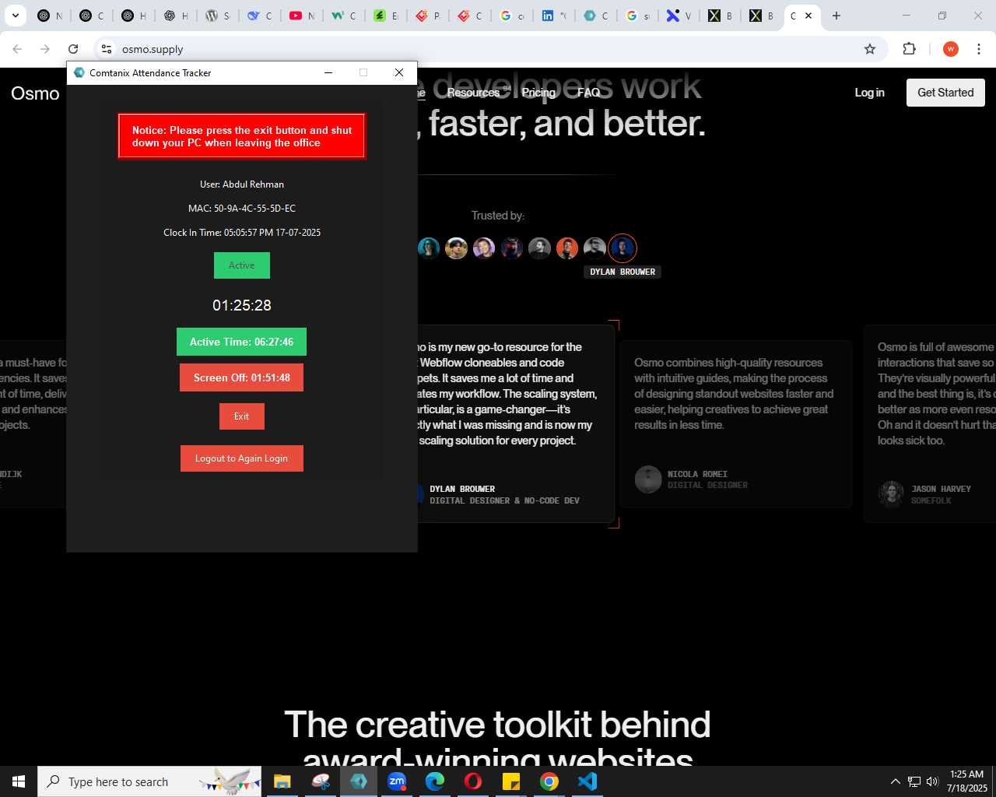Close the active osmo.supply tab
This screenshot has height=797, width=996.
click(x=808, y=16)
